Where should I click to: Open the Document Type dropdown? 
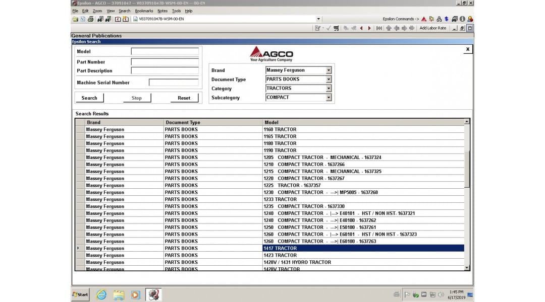click(x=329, y=80)
